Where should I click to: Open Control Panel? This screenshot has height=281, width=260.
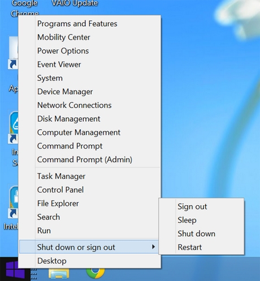[x=90, y=190]
